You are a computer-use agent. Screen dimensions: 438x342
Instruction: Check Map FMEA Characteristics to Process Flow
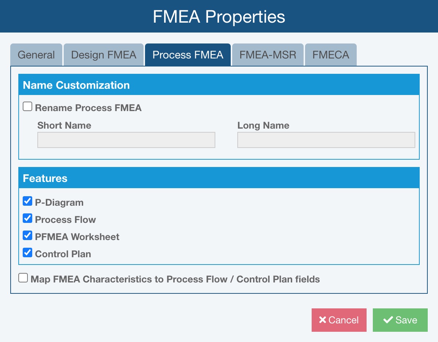(x=23, y=278)
